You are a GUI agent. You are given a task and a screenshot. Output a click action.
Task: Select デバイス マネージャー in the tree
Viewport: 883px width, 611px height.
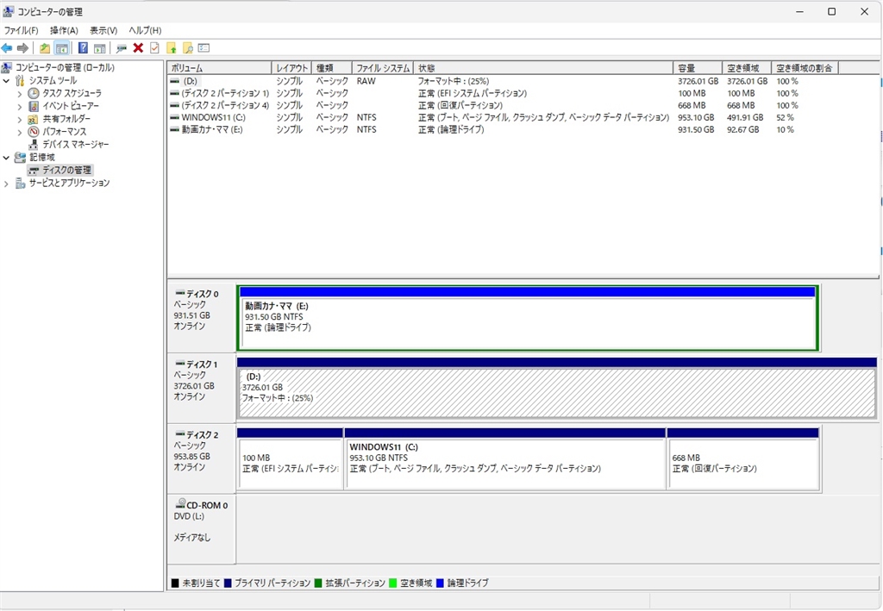76,145
